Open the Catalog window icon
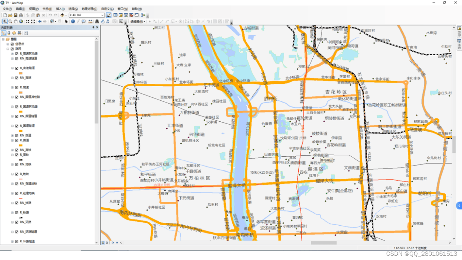Image resolution: width=462 pixels, height=260 pixels. click(x=121, y=15)
